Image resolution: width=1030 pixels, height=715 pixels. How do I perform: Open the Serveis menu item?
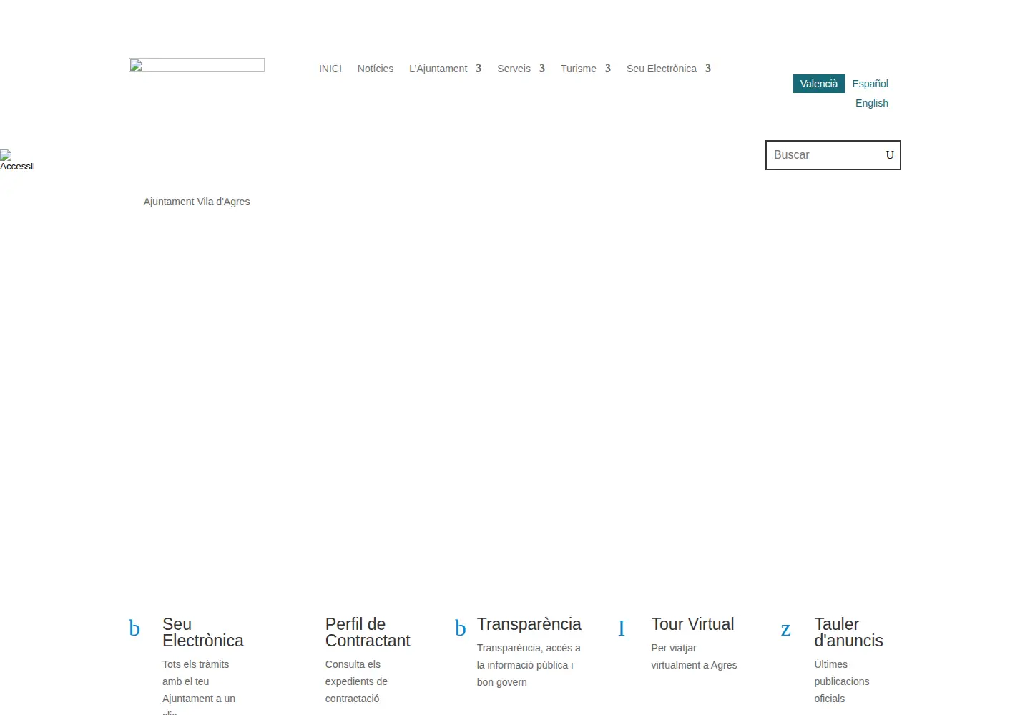(x=514, y=69)
